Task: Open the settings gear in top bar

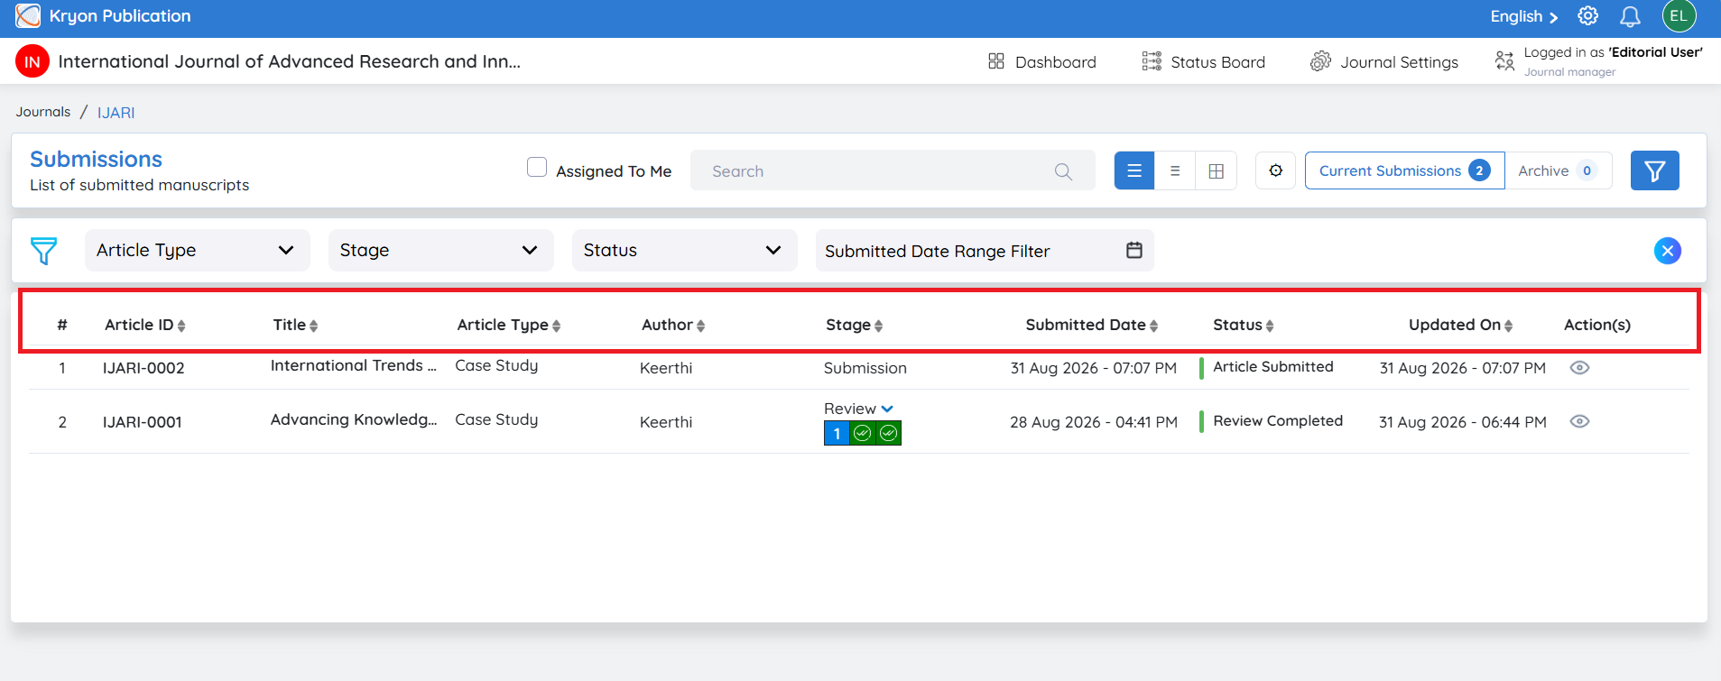Action: [x=1587, y=16]
